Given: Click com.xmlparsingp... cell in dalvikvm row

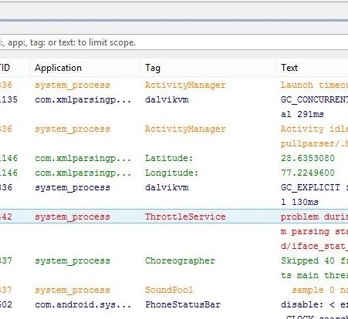Looking at the screenshot, I should point(83,99).
